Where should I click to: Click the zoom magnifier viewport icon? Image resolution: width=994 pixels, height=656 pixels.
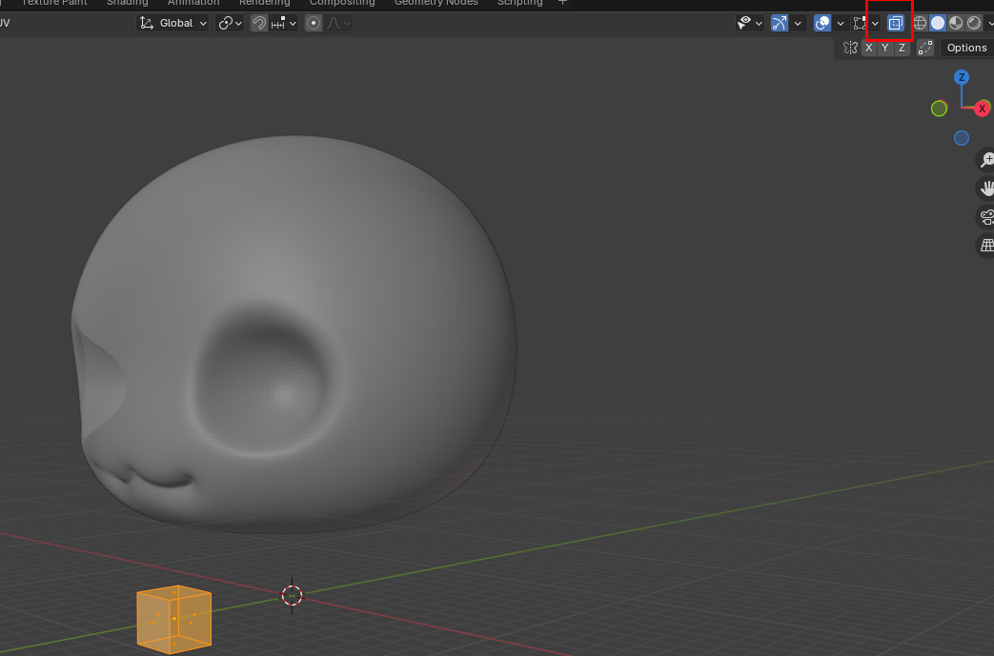click(x=986, y=160)
